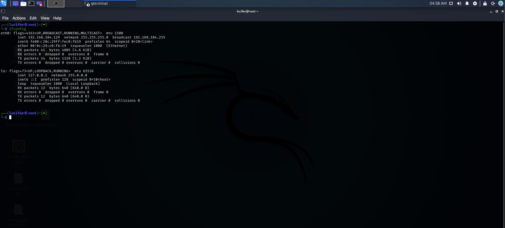The height and width of the screenshot is (228, 505).
Task: Open the screen recorder panel icon
Action: tap(39, 3)
